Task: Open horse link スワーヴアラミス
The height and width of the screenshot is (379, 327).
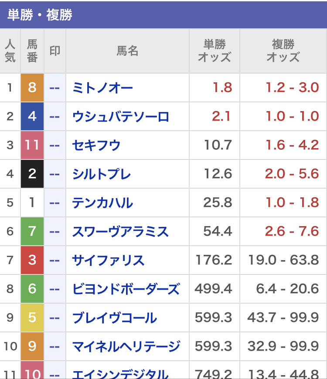Action: click(x=120, y=232)
